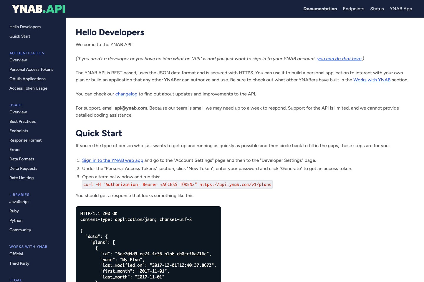This screenshot has height=282, width=424.
Task: Open Access Token Usage page
Action: 28,88
